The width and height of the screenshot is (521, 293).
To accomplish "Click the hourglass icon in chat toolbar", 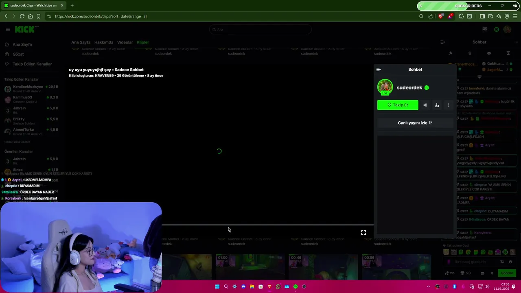I will click(508, 53).
